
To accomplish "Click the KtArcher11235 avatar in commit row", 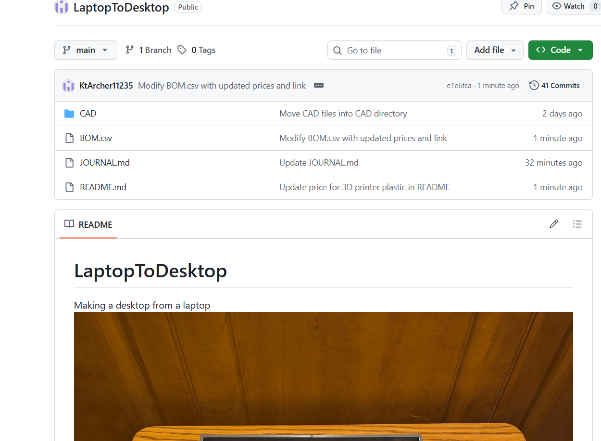I will pyautogui.click(x=68, y=86).
